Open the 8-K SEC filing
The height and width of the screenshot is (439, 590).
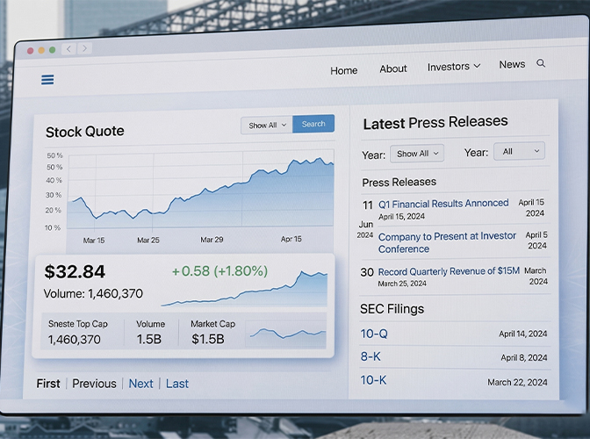[x=371, y=356]
